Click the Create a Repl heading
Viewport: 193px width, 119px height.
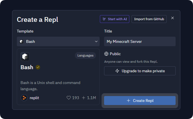tap(38, 20)
